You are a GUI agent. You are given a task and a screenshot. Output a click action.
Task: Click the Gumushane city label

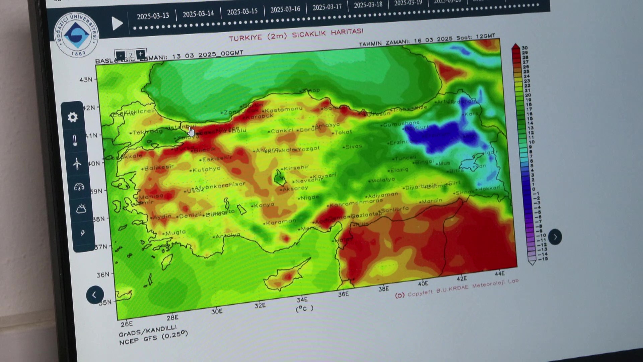[x=400, y=124]
